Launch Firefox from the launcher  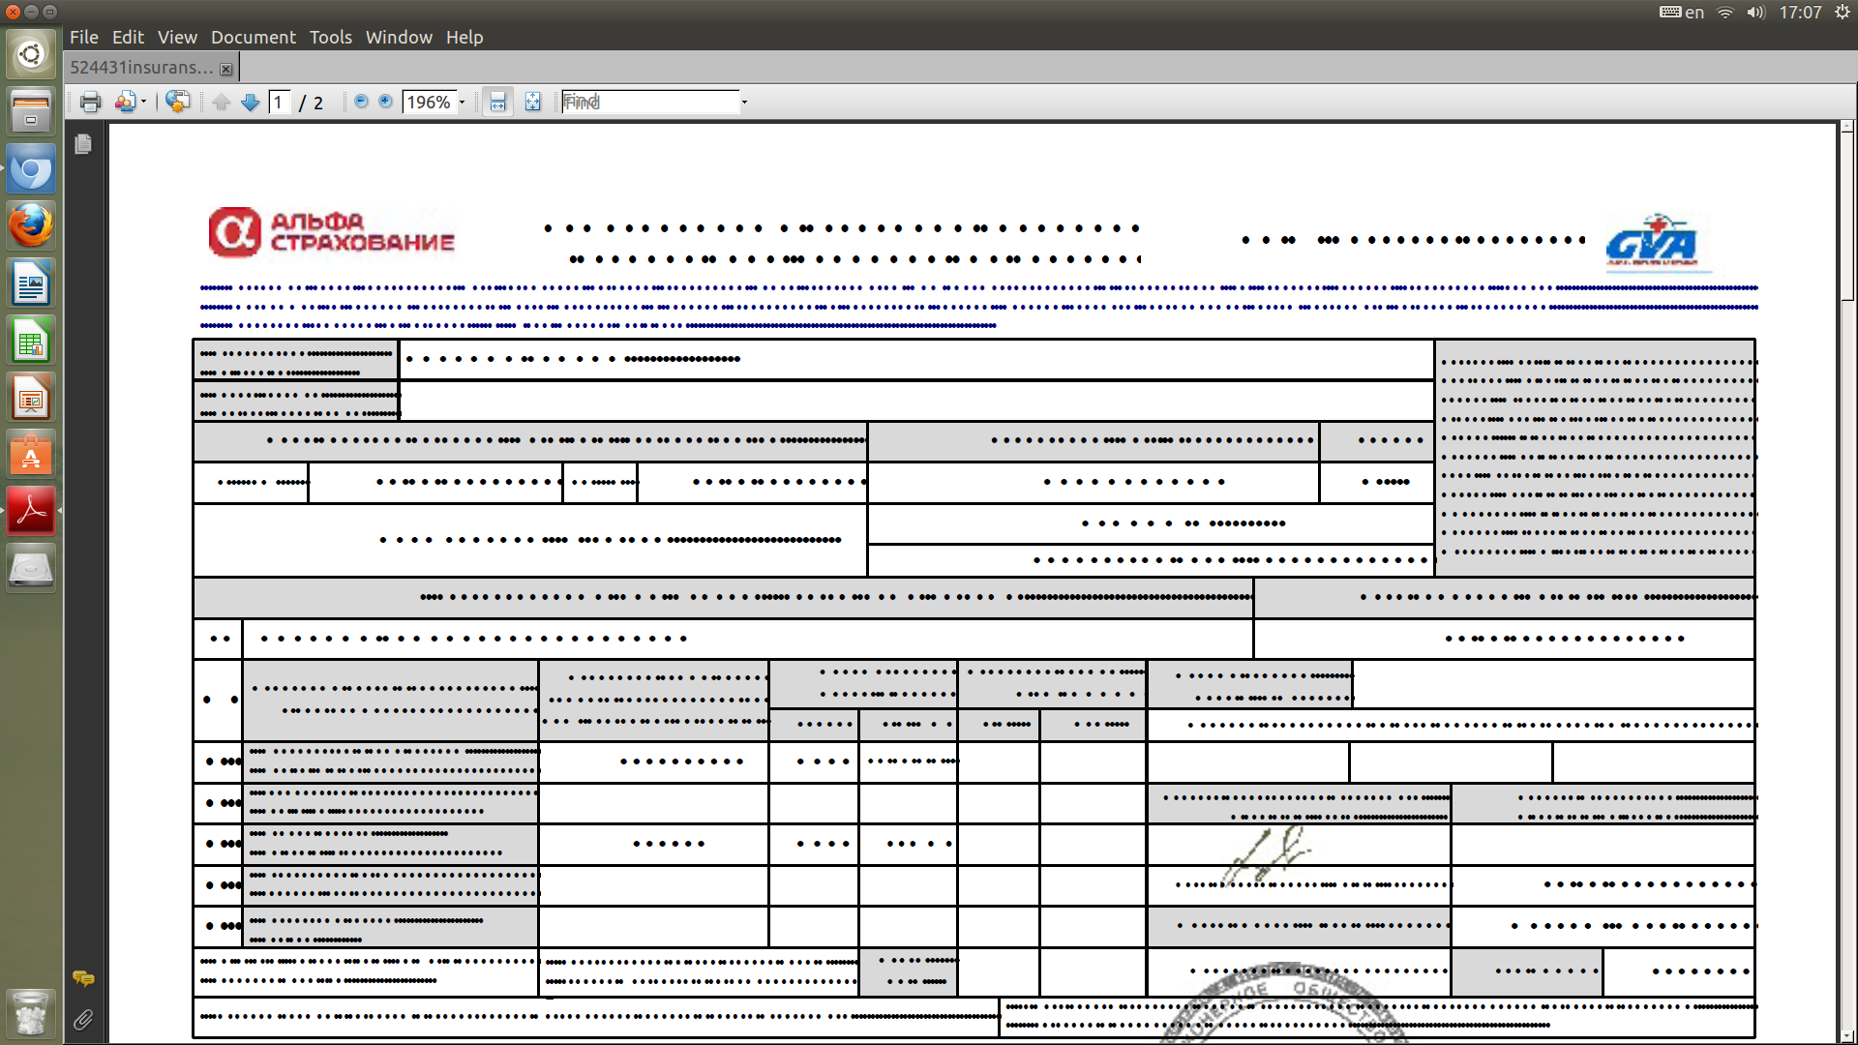[31, 225]
